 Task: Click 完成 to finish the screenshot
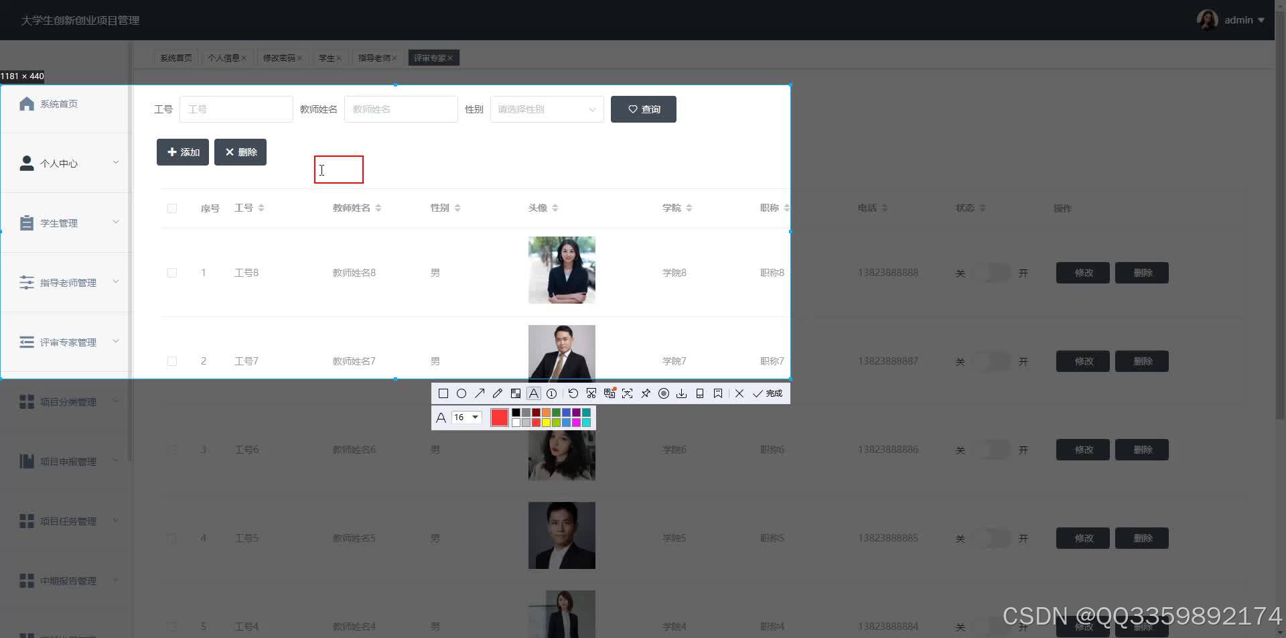pyautogui.click(x=768, y=393)
